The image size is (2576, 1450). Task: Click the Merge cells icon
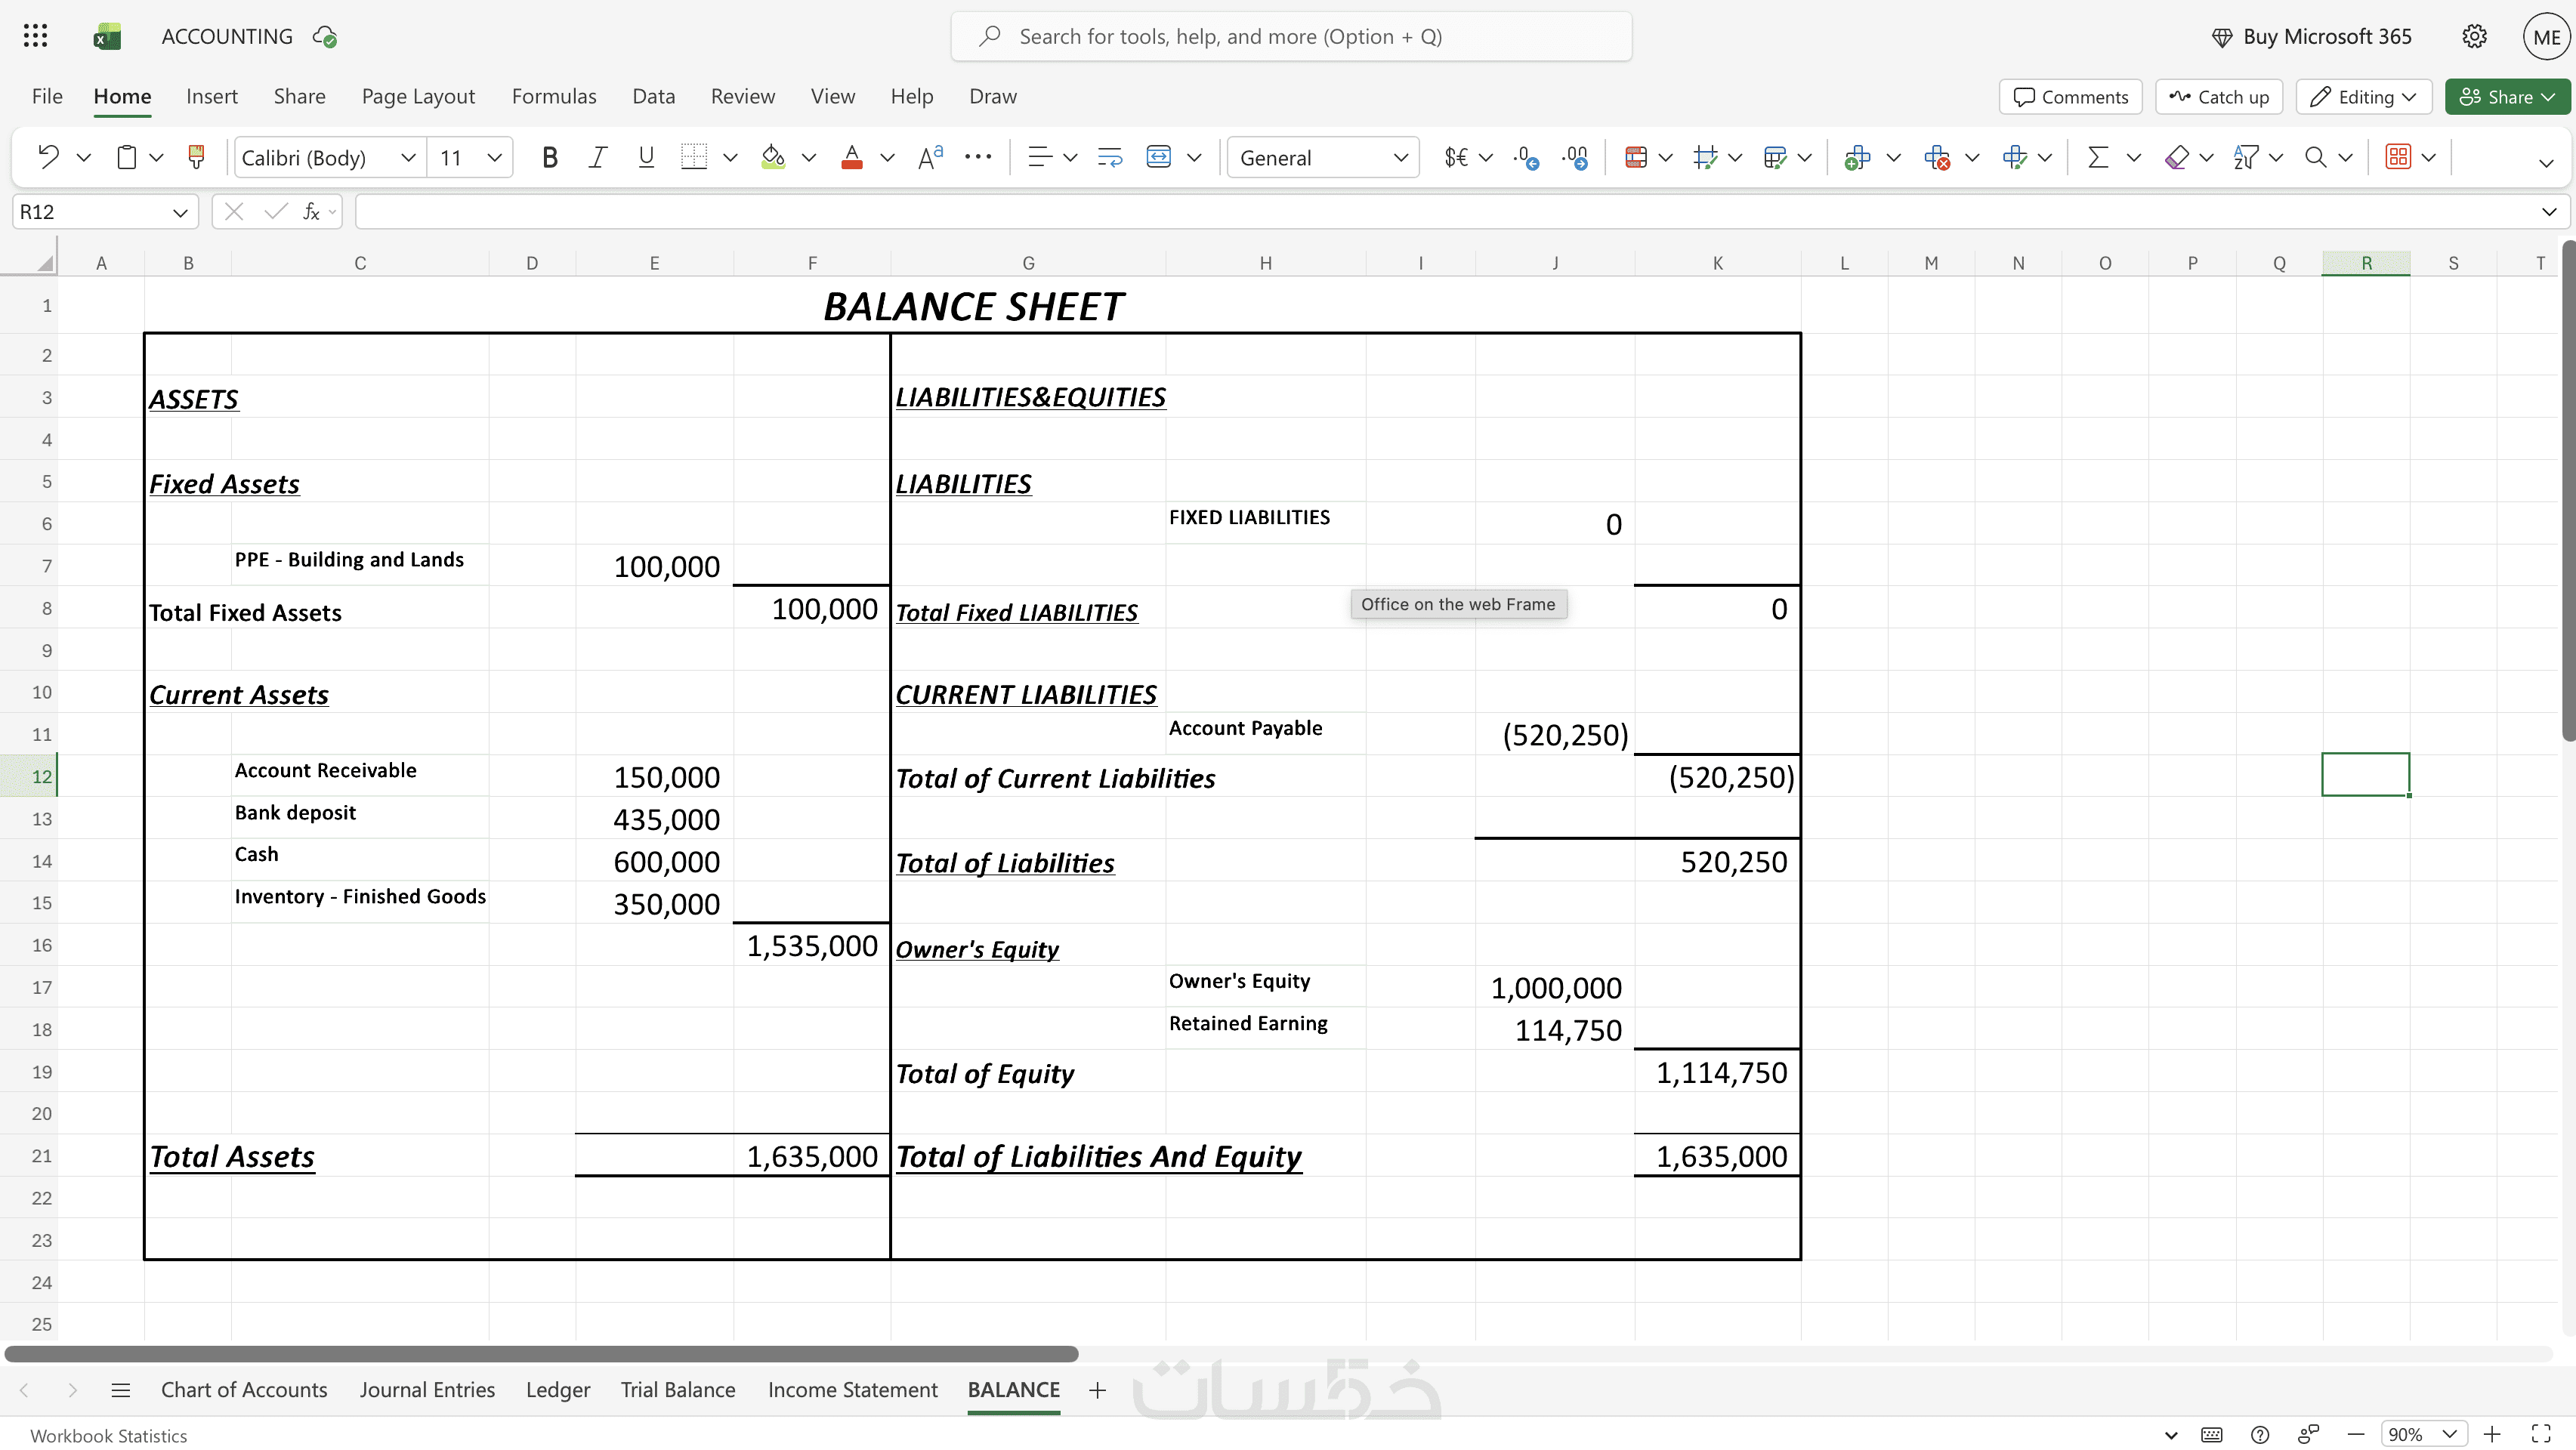click(x=1158, y=157)
